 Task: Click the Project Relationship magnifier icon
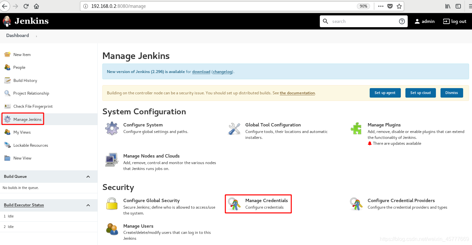tap(7, 93)
